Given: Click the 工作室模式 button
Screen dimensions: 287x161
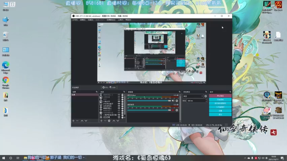Looking at the screenshot, I should pyautogui.click(x=220, y=107).
